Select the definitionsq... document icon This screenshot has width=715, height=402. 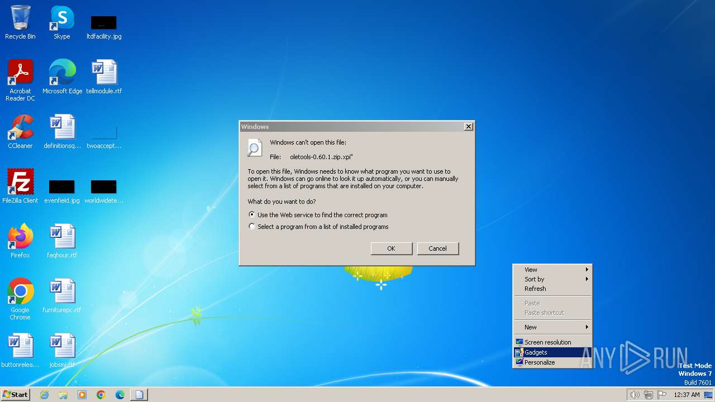[x=62, y=132]
